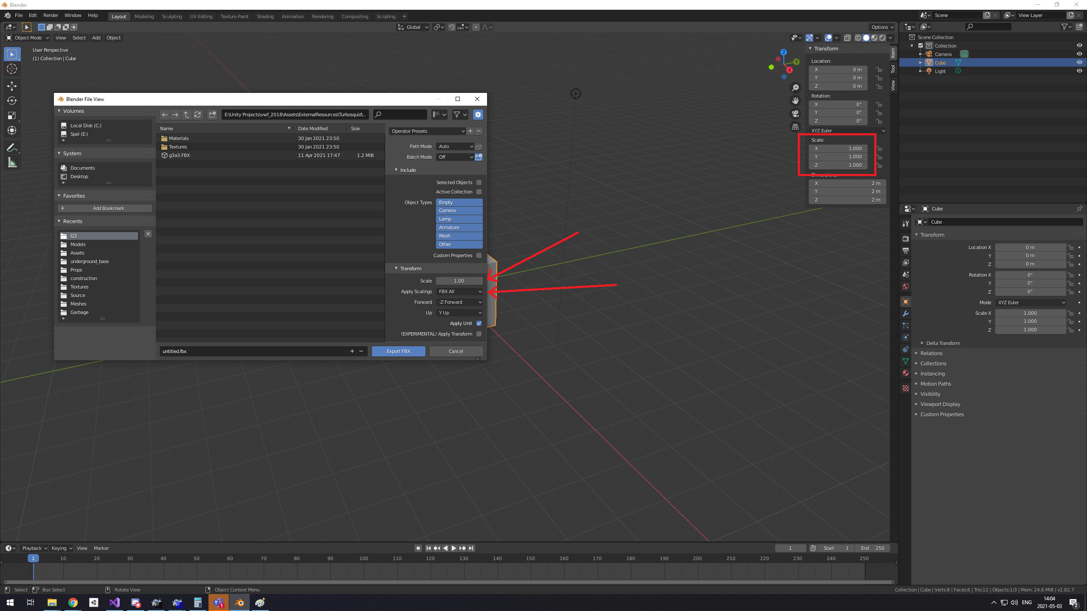1087x611 pixels.
Task: Open Modifier Properties with the wrench icon
Action: click(905, 314)
